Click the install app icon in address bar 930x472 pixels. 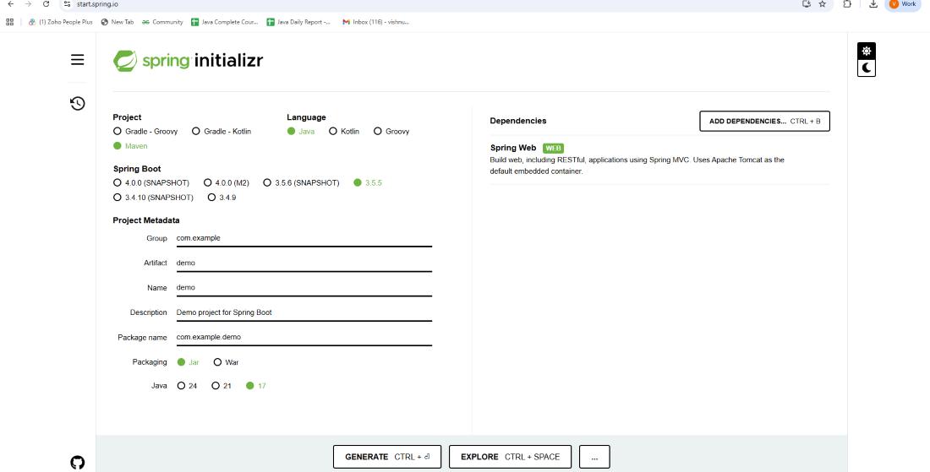[806, 4]
